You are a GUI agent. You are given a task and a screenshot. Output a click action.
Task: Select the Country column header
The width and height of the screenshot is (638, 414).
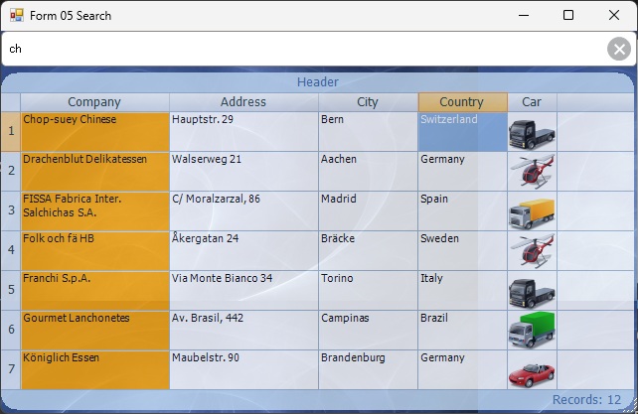[x=462, y=102]
